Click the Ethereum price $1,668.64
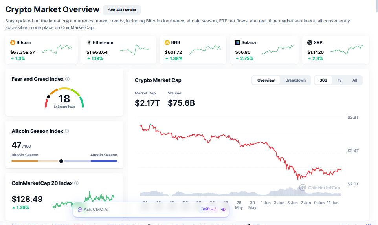This screenshot has width=378, height=225. [97, 52]
